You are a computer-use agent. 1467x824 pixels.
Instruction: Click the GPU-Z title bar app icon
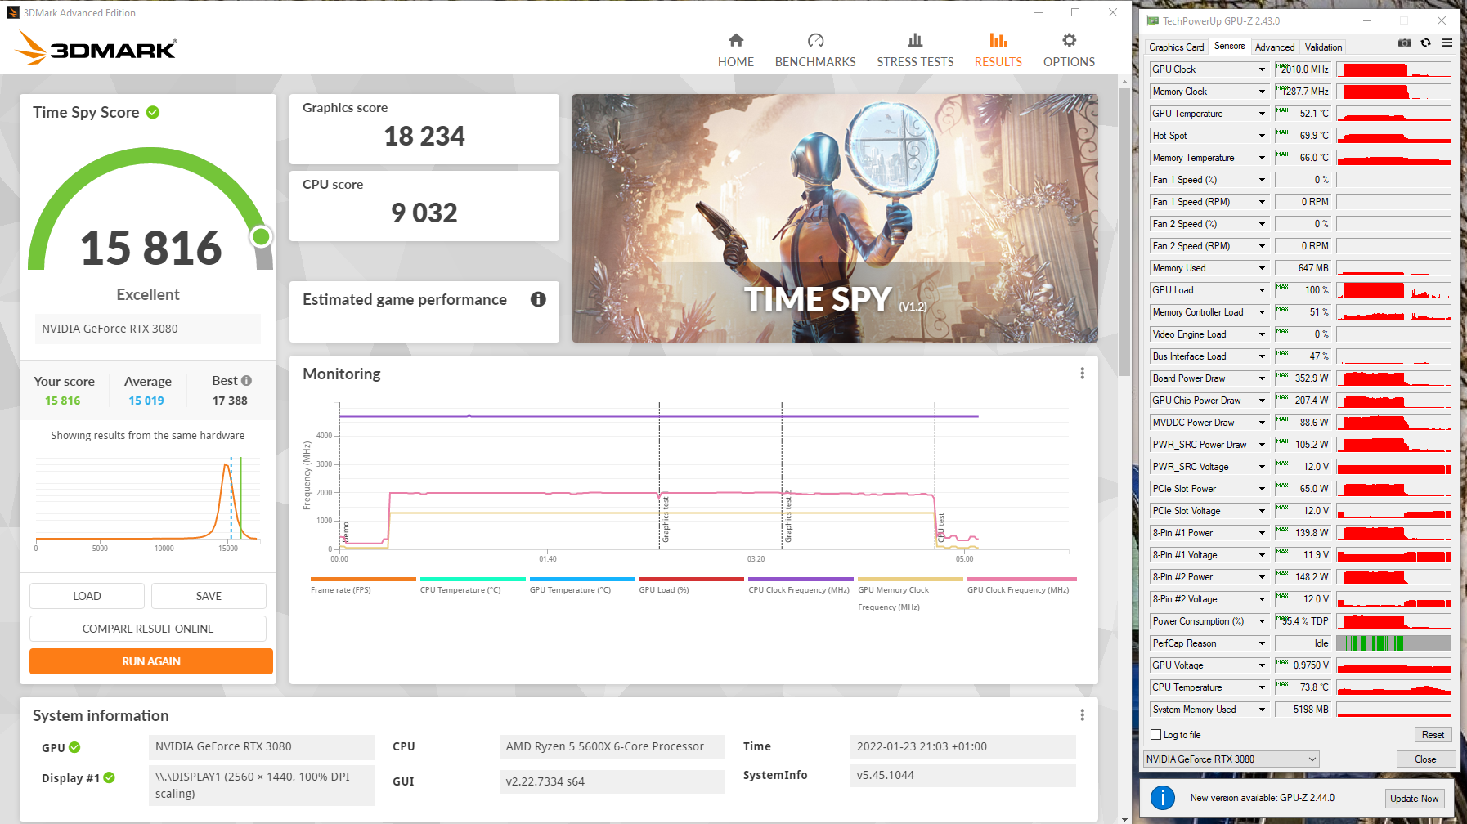coord(1153,21)
